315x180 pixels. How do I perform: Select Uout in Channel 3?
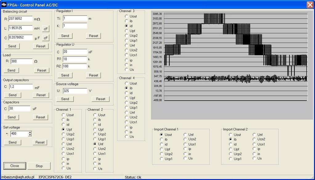131,16
